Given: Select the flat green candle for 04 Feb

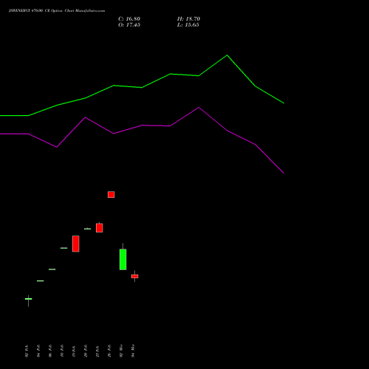Looking at the screenshot, I should pos(41,280).
